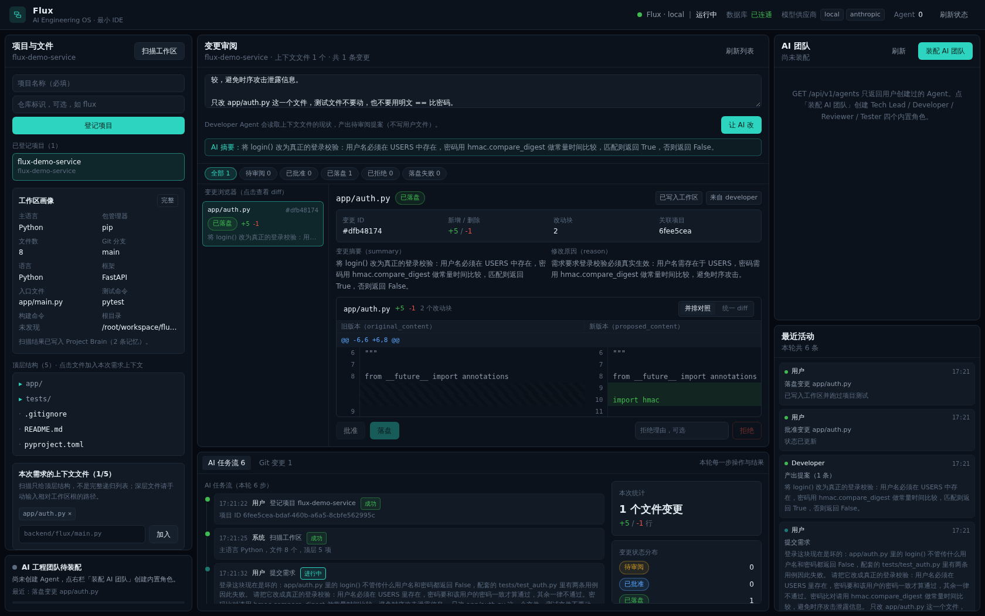Click the 刷新列表 button

[x=740, y=51]
